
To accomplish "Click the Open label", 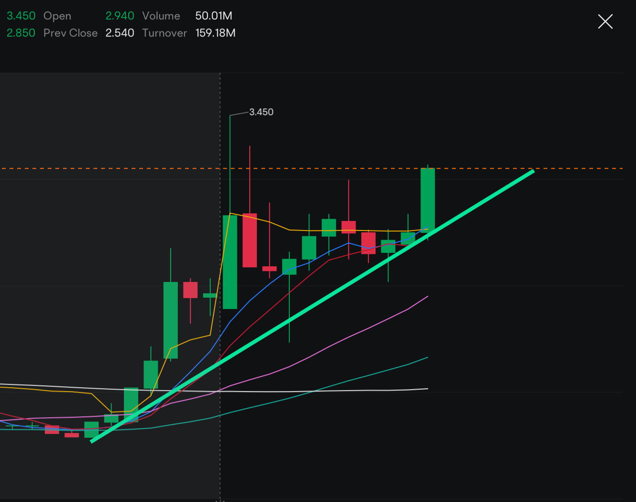I will tap(57, 16).
